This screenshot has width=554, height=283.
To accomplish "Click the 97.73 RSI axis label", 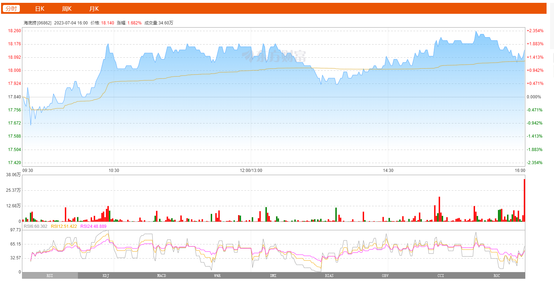I will (16, 230).
